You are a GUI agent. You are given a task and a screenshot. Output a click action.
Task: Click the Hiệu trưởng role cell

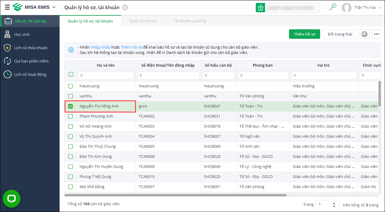[x=324, y=86]
